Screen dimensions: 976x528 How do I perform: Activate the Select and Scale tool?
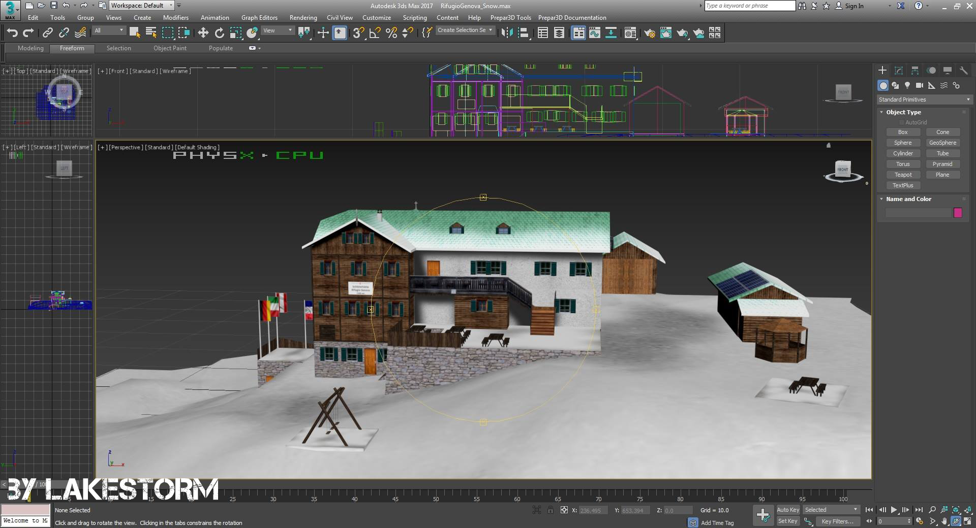click(236, 33)
